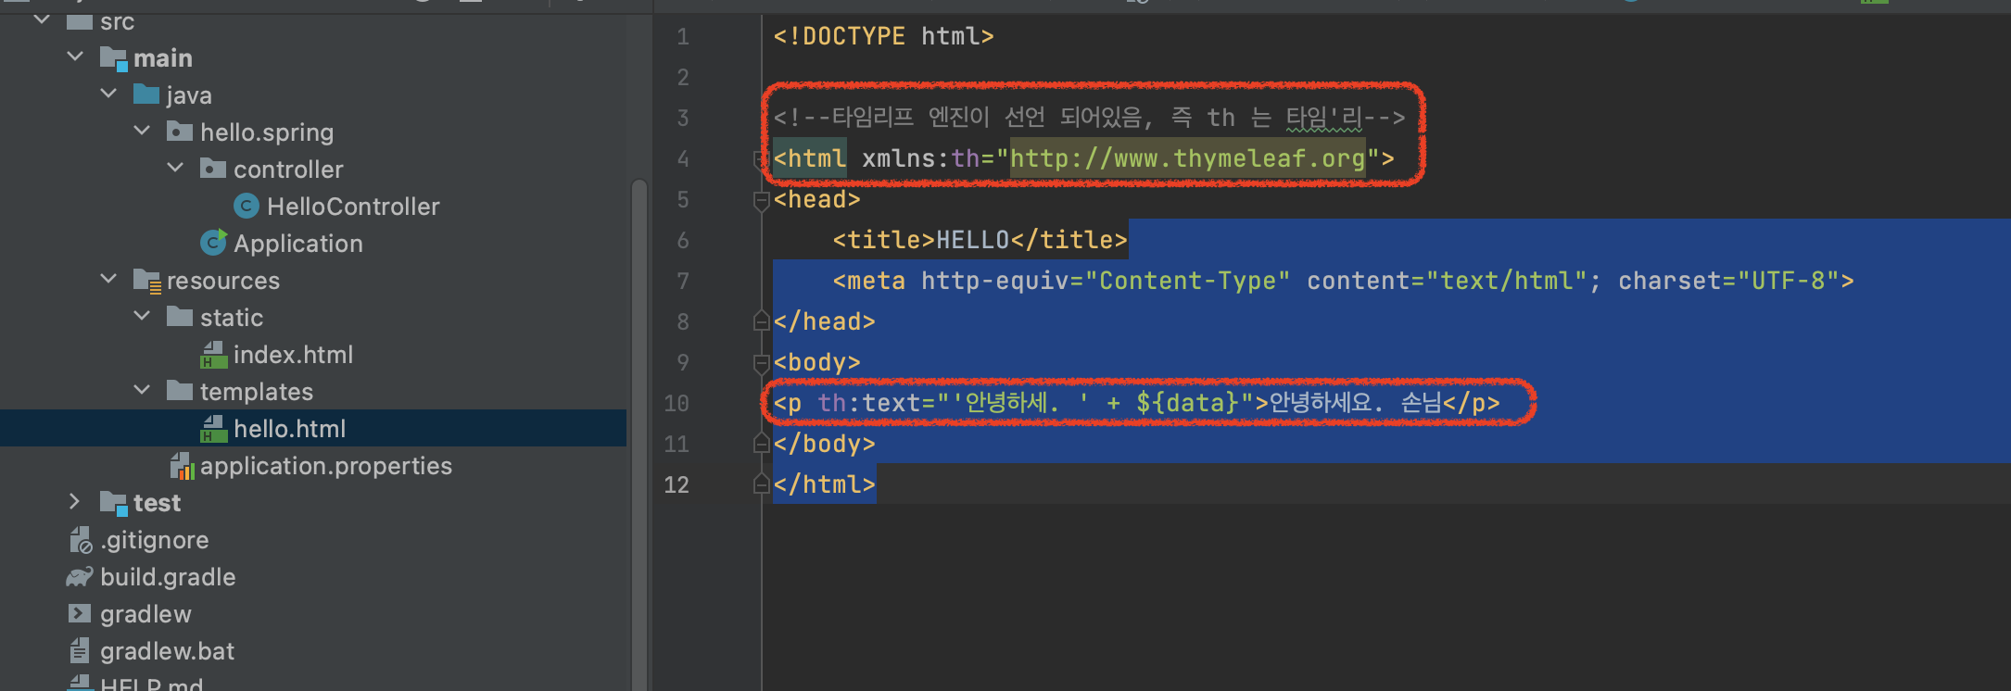Open the Application class
This screenshot has height=691, width=2011.
coord(298,243)
